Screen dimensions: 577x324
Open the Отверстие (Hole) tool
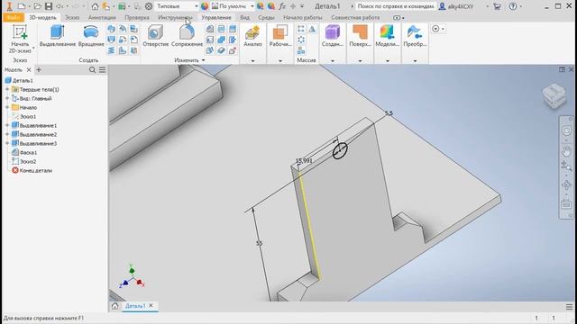155,36
